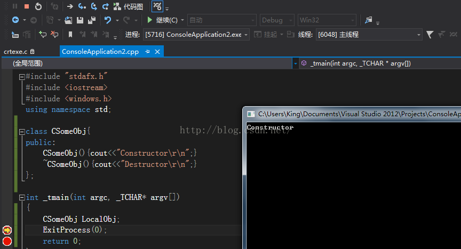This screenshot has width=461, height=249.
Task: Click the display object member list icon
Action: coord(15,35)
